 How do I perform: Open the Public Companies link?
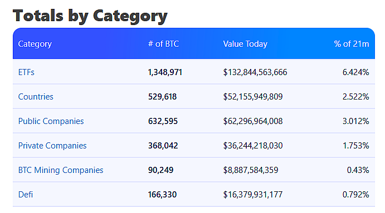[x=51, y=121]
